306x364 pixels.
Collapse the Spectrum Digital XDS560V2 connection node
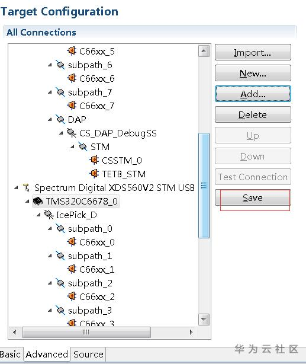click(x=16, y=187)
